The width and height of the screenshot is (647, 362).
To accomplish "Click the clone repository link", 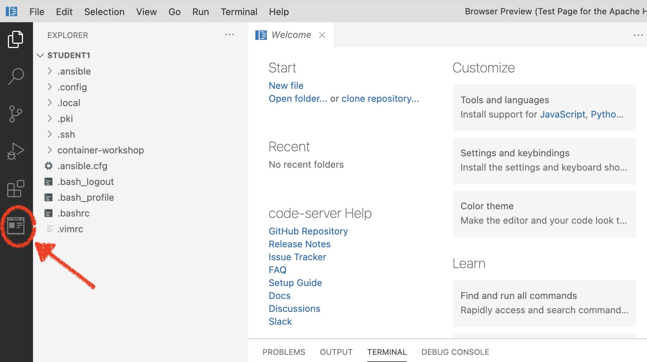I will [x=380, y=99].
